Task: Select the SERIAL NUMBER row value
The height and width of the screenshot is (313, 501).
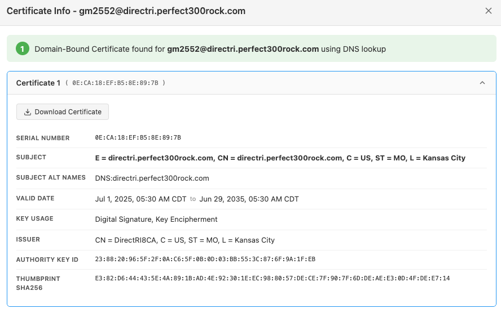Action: (x=138, y=137)
